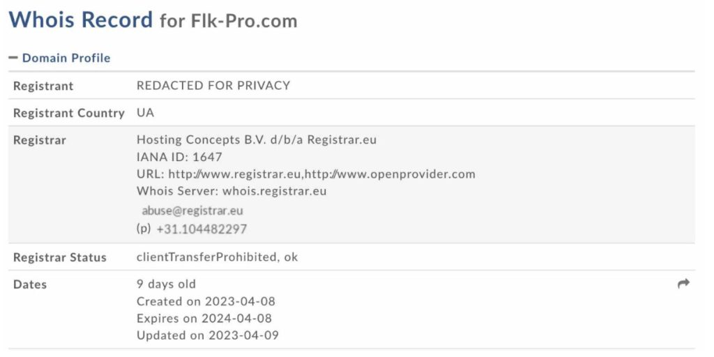
Task: Click the IANA ID: 1647 text
Action: [x=179, y=157]
